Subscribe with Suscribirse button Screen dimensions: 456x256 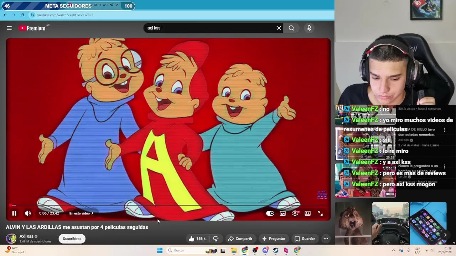pyautogui.click(x=72, y=239)
